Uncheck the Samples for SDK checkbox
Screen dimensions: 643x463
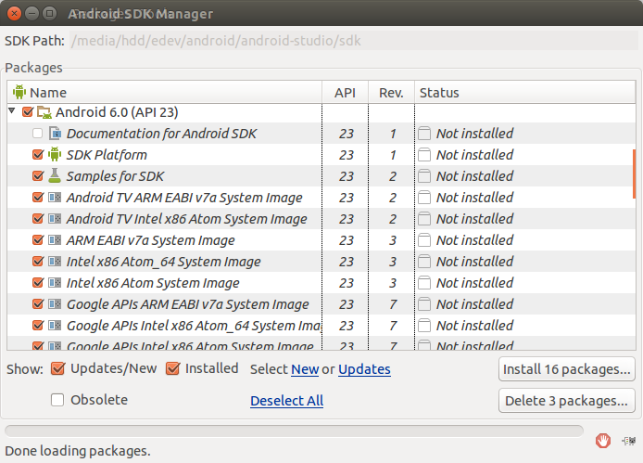click(x=38, y=176)
